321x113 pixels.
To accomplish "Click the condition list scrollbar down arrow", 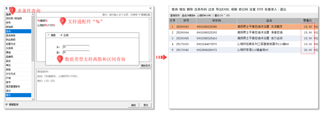I will (x=33, y=99).
